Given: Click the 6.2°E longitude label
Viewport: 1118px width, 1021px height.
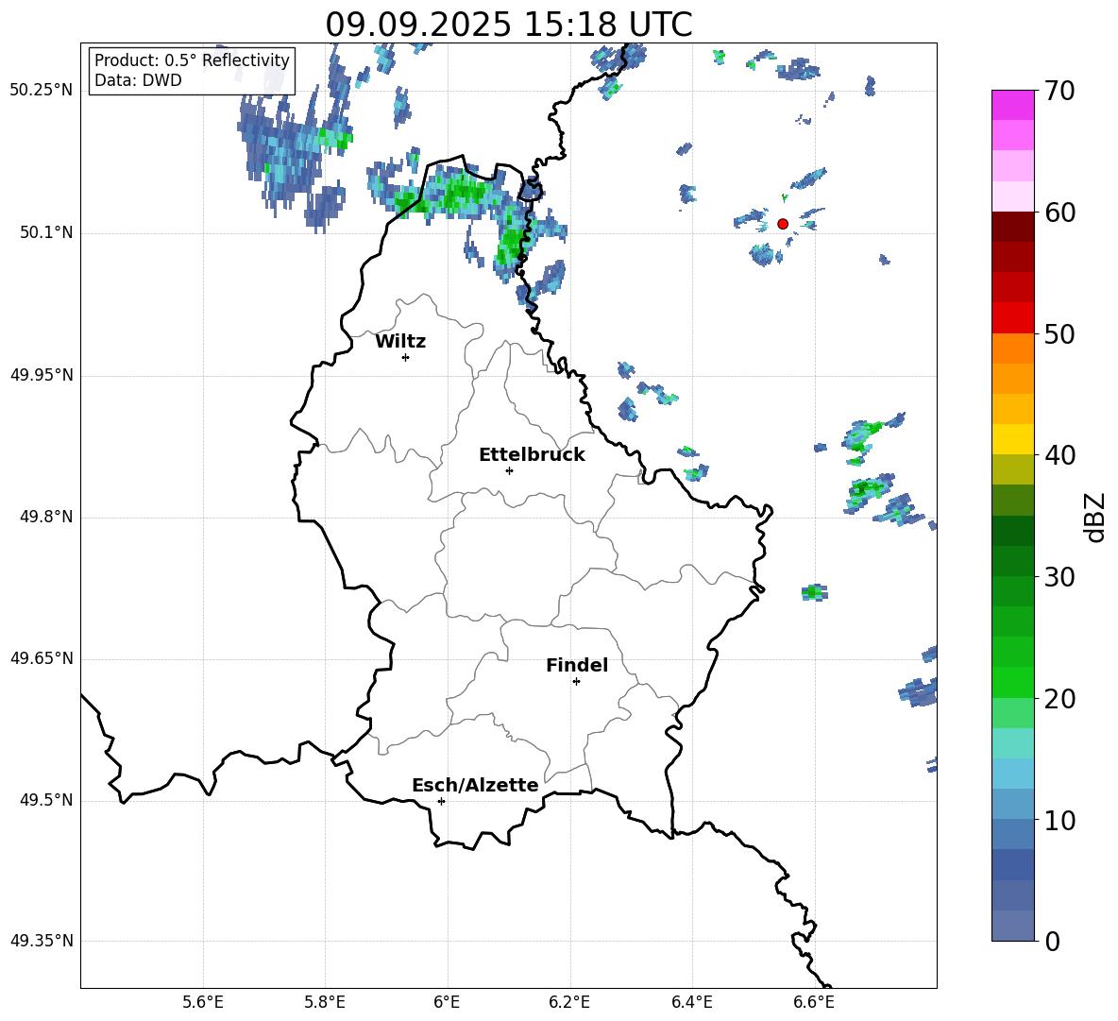Looking at the screenshot, I should pos(569,1002).
